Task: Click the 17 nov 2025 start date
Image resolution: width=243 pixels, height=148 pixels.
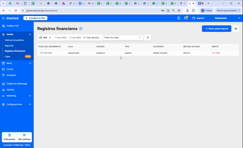Action: click(61, 38)
